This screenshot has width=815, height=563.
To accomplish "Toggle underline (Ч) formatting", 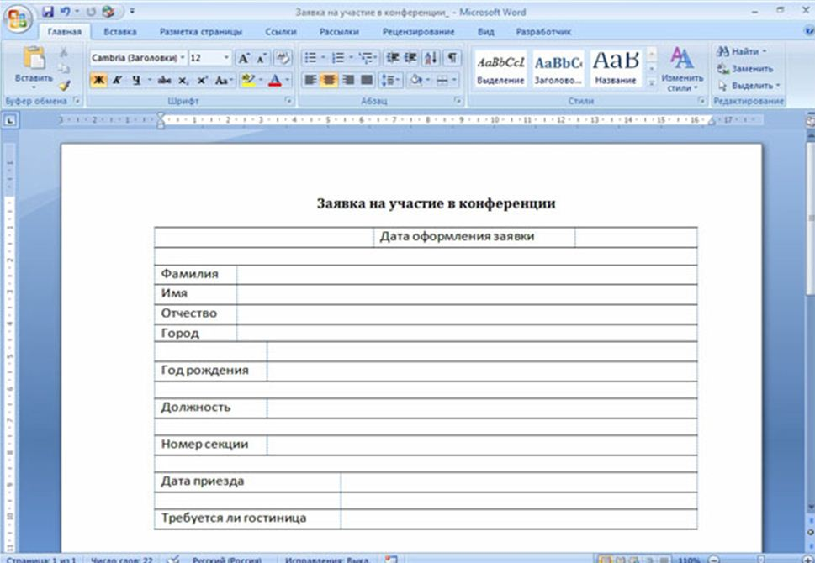I will coord(135,80).
